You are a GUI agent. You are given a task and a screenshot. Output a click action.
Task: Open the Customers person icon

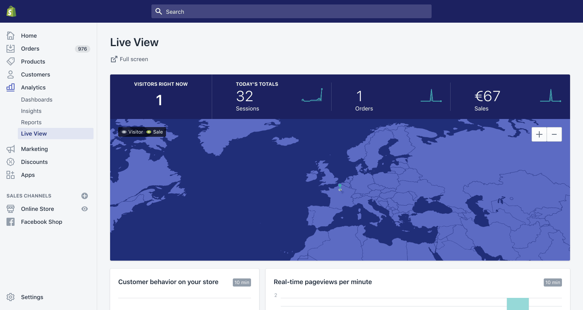[x=11, y=74]
